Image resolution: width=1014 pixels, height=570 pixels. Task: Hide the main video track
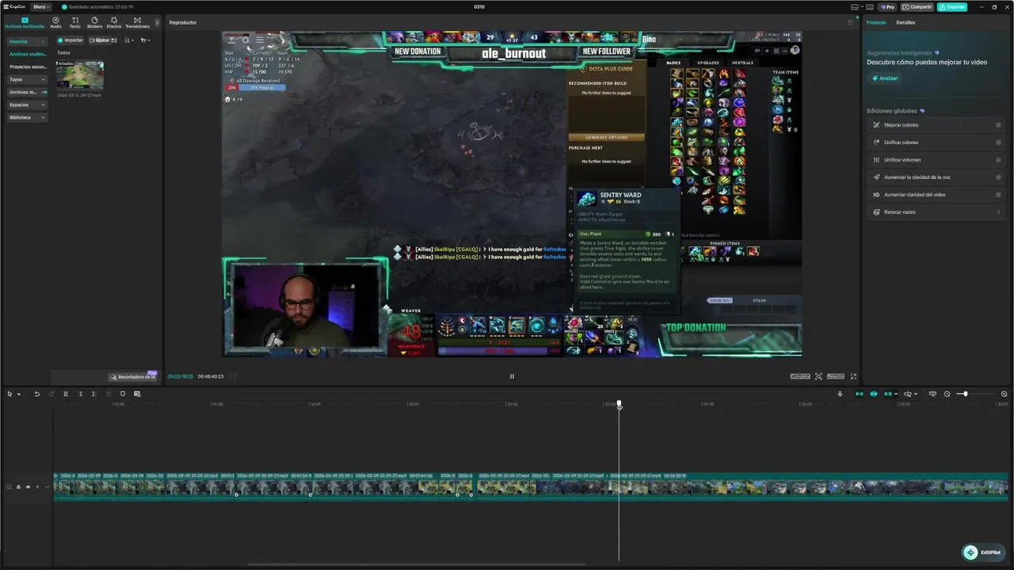28,487
